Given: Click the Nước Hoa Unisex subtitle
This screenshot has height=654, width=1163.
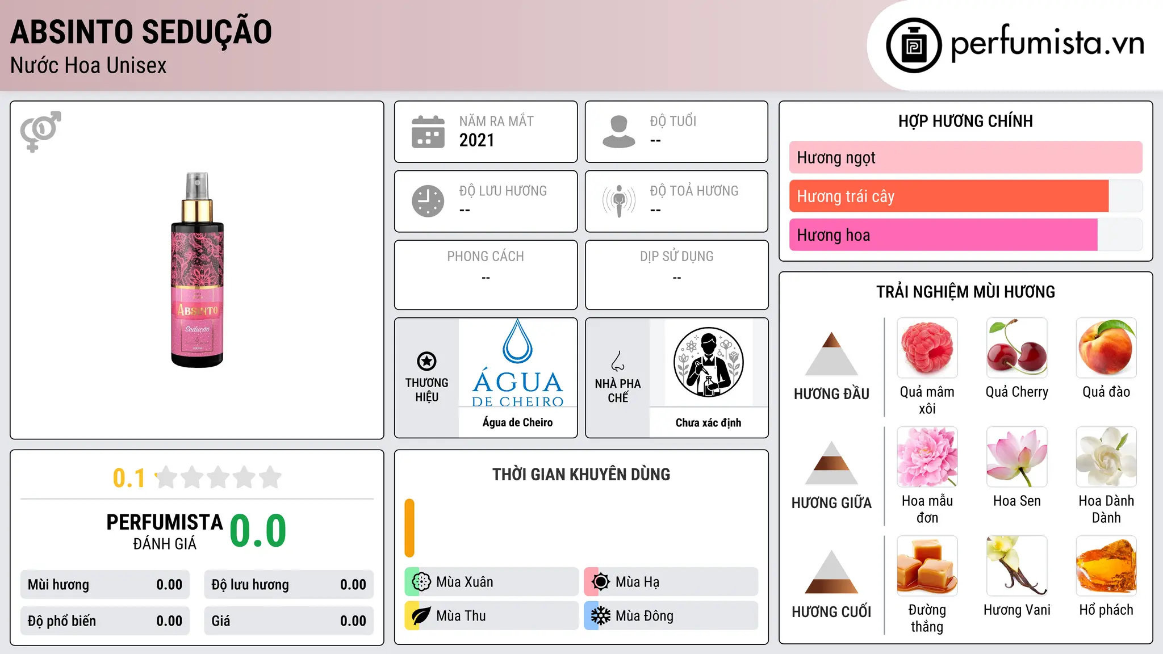Looking at the screenshot, I should click(88, 66).
